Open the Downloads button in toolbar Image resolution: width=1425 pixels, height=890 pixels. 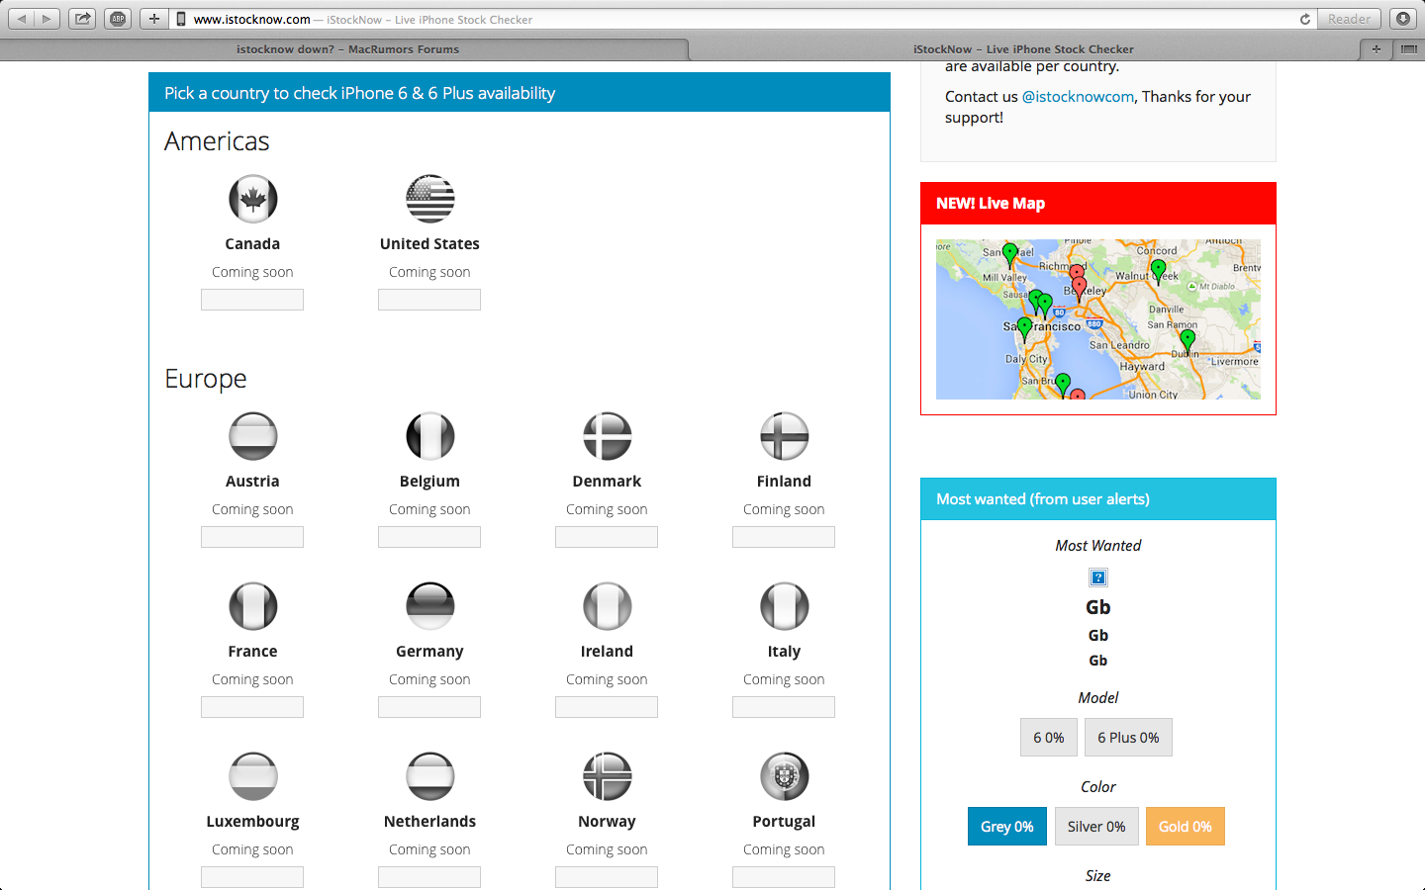click(x=1403, y=19)
